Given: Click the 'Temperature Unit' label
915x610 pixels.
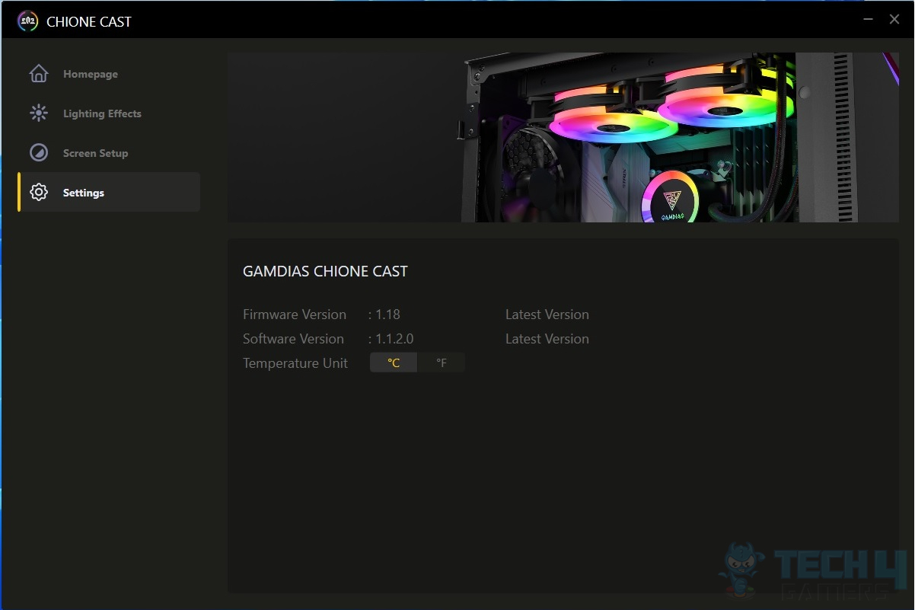Looking at the screenshot, I should 295,363.
